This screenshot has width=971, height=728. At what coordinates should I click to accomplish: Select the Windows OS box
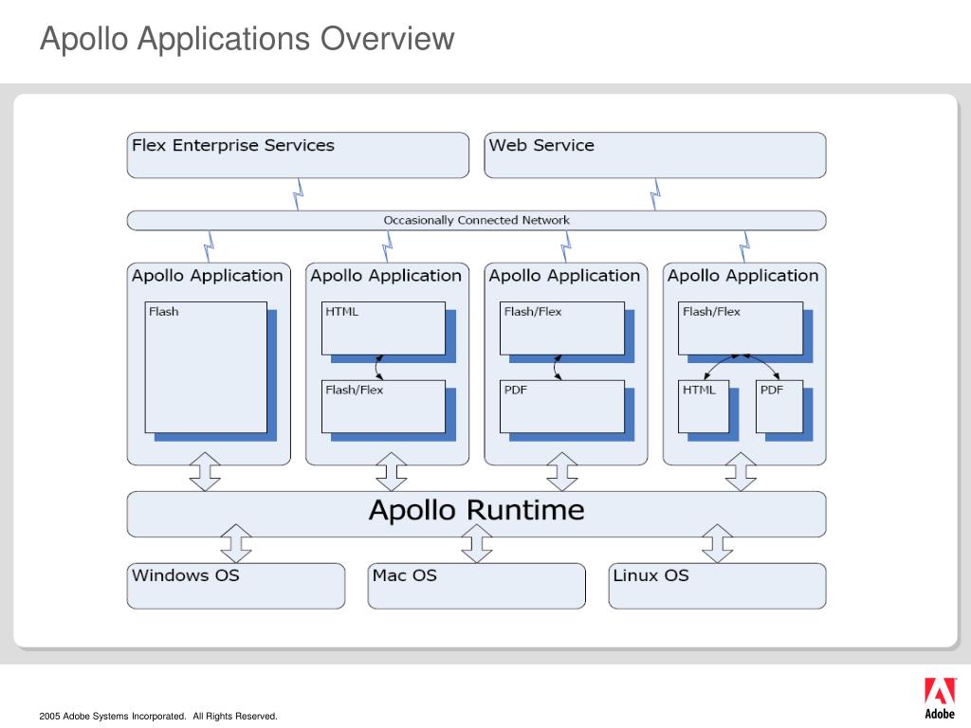point(236,586)
